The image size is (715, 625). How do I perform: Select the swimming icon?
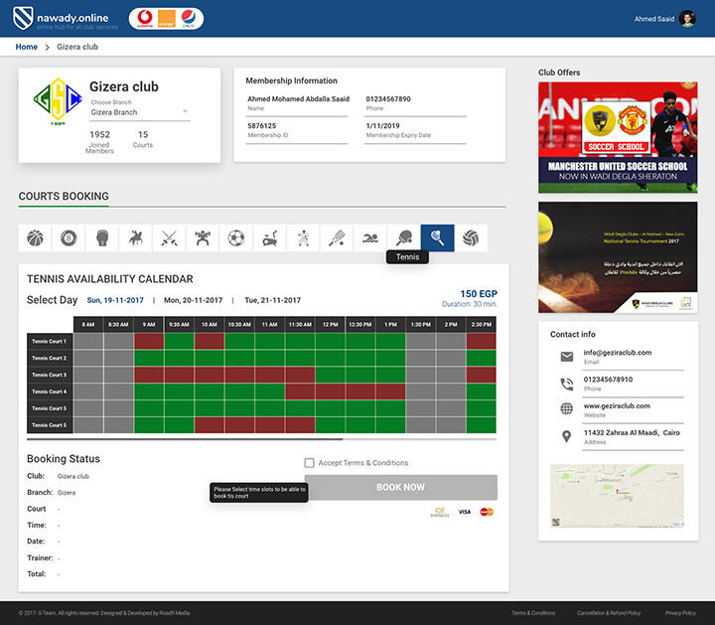pyautogui.click(x=370, y=238)
